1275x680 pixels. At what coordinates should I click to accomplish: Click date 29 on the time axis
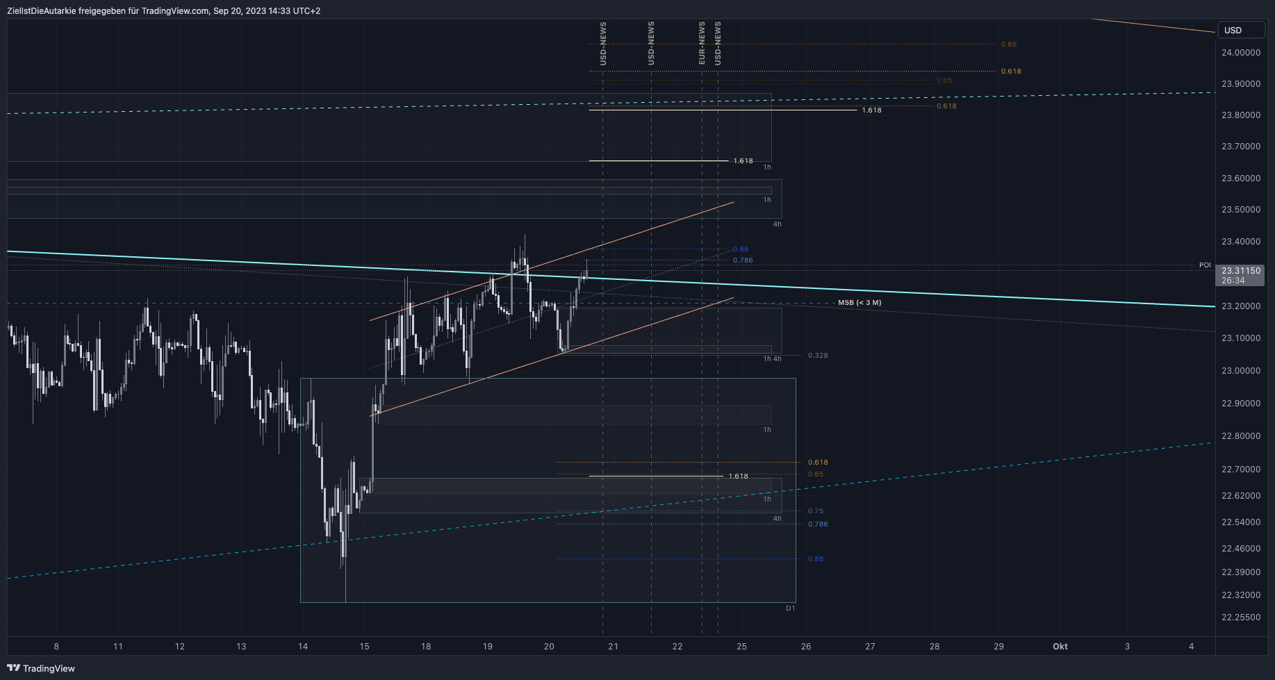[998, 647]
